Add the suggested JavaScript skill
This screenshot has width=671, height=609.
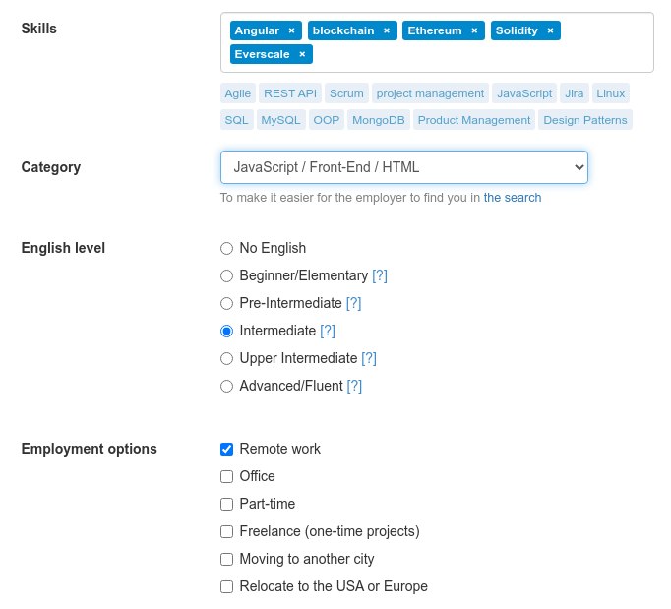524,93
